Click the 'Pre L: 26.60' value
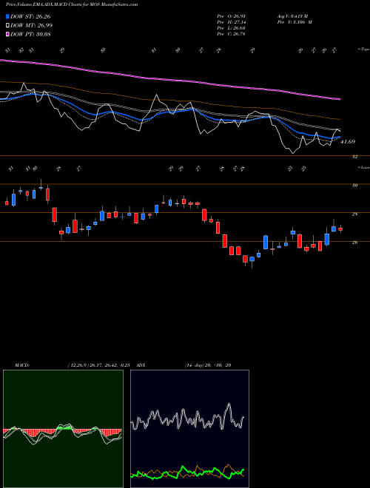This screenshot has width=370, height=488. tap(232, 28)
